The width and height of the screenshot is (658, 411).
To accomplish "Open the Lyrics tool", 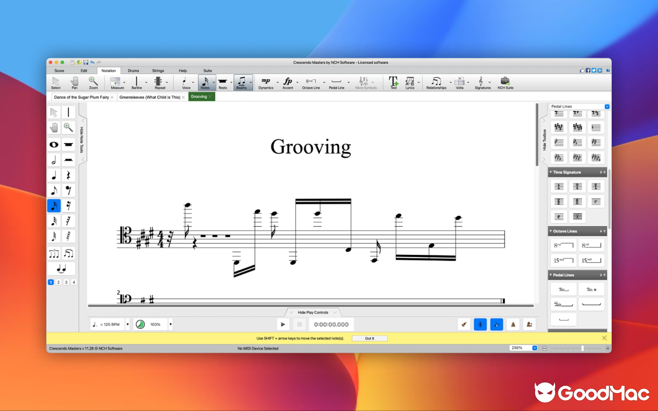I will (x=410, y=82).
